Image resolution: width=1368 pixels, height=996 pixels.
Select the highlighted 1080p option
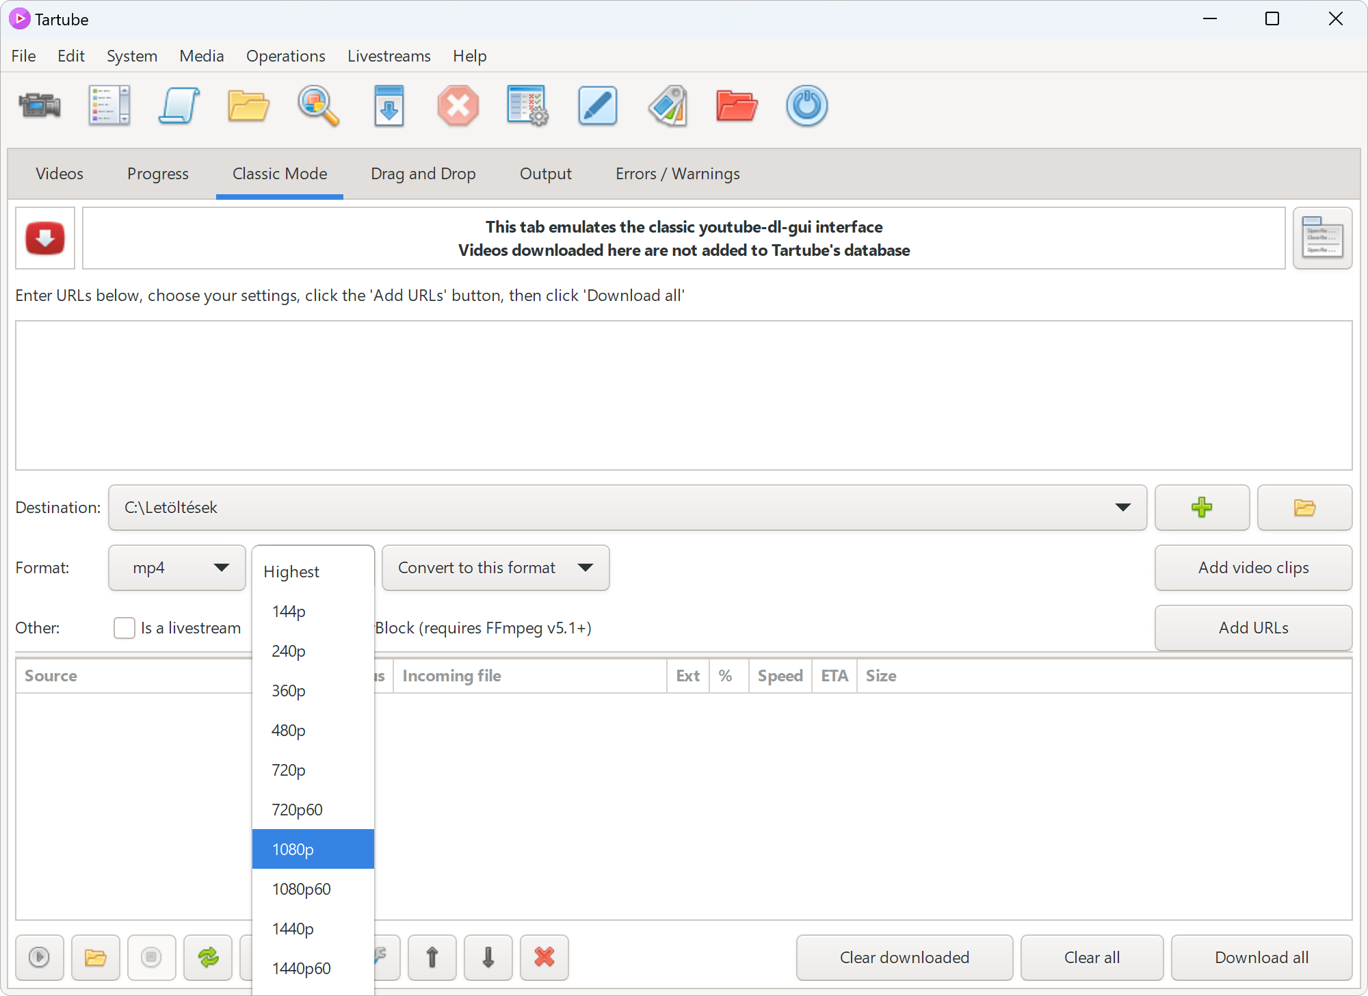pos(313,850)
